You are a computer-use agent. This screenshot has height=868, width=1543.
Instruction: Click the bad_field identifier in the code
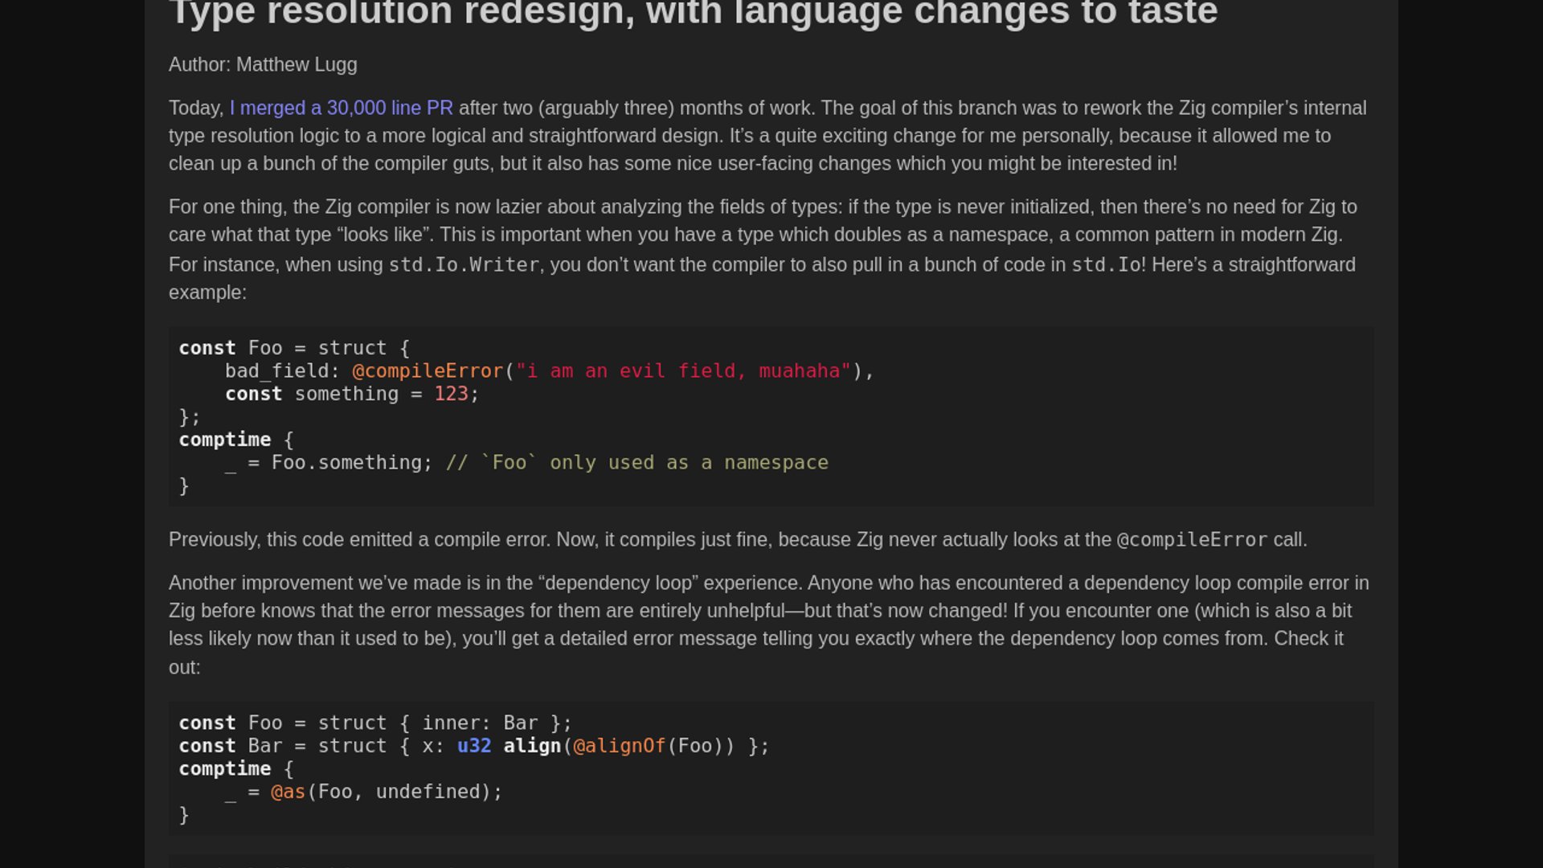(276, 371)
